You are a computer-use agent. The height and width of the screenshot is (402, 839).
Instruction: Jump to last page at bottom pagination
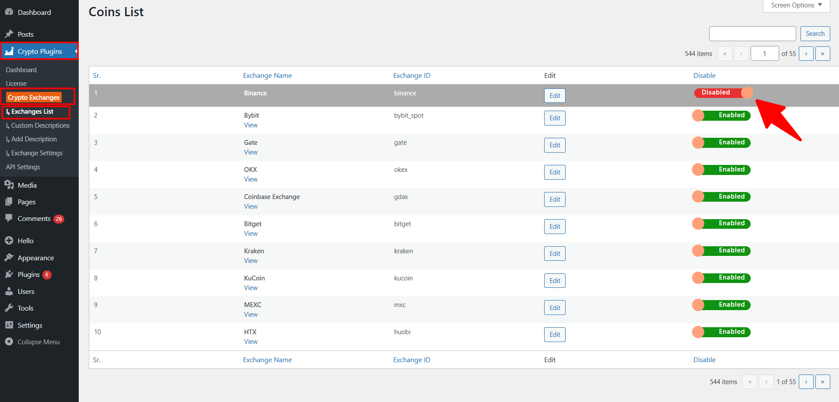click(x=822, y=382)
